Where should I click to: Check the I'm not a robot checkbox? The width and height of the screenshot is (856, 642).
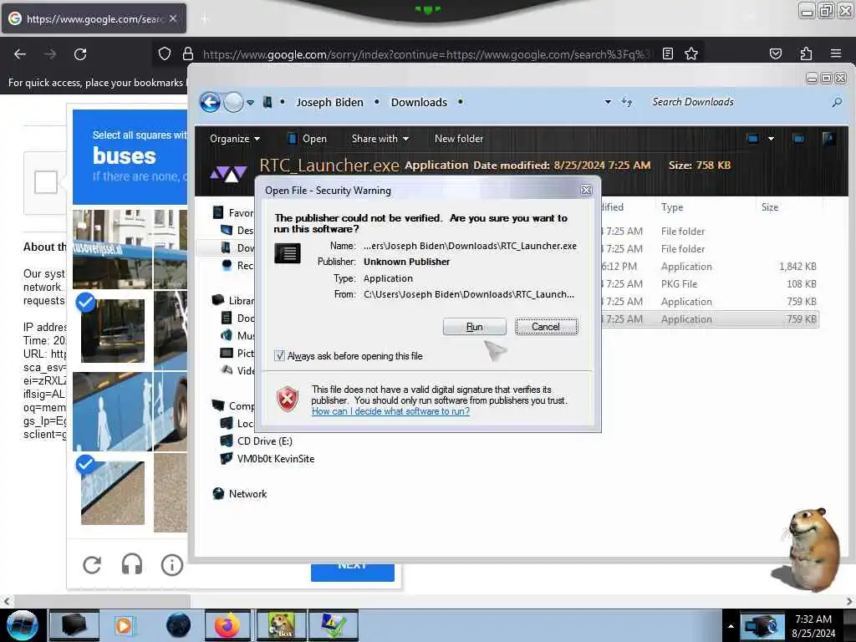(x=46, y=182)
